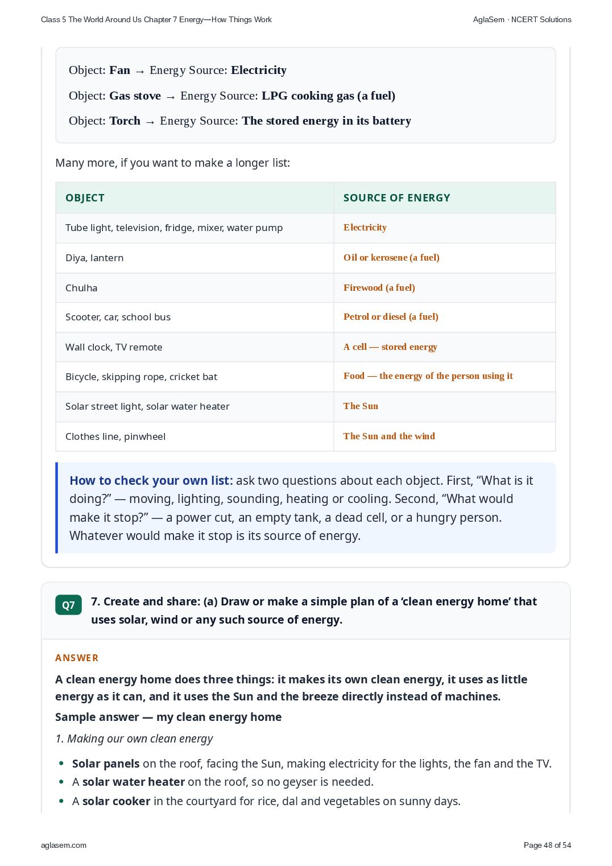Viewport: 612px width, 866px height.
Task: Click the Torch stored energy line
Action: tap(240, 121)
